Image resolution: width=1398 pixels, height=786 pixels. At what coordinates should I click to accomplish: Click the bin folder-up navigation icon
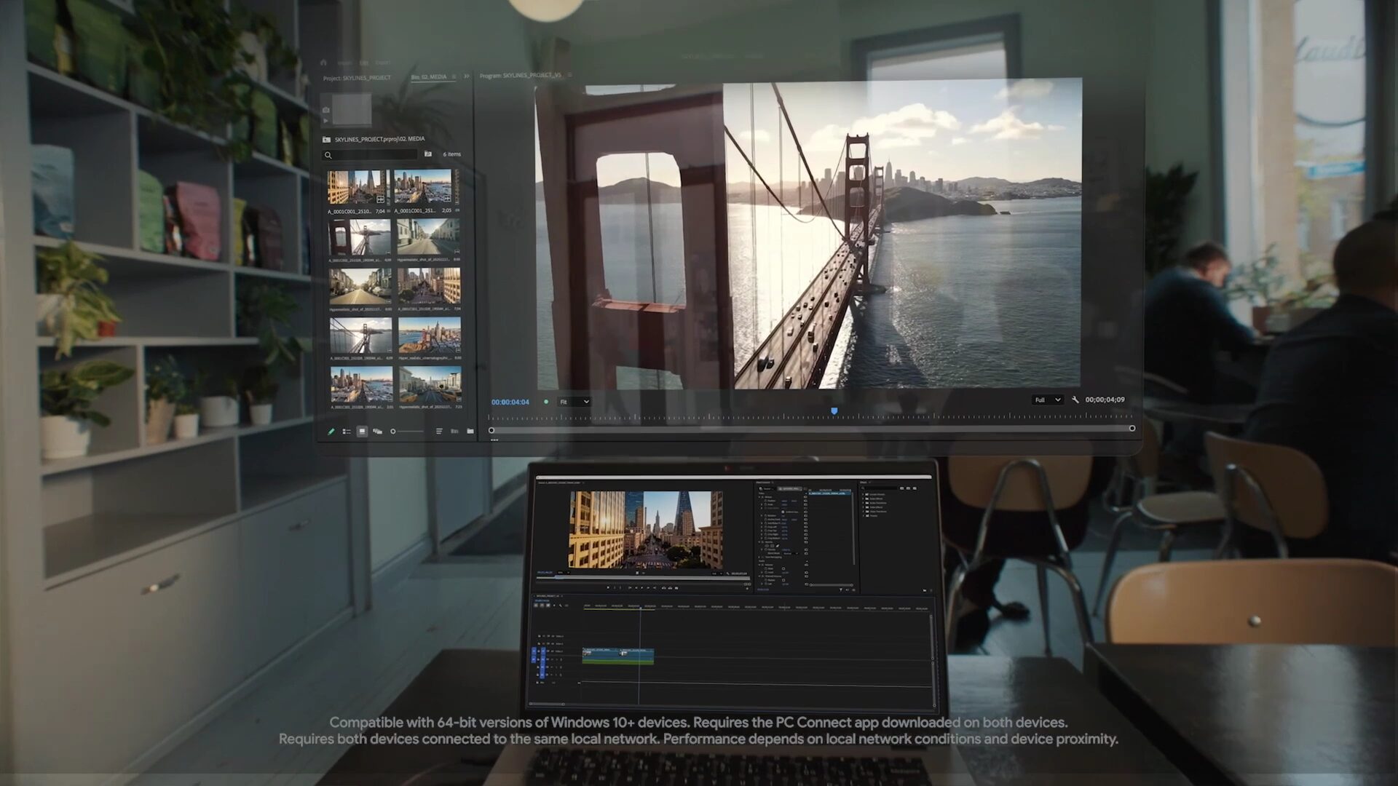pyautogui.click(x=327, y=139)
